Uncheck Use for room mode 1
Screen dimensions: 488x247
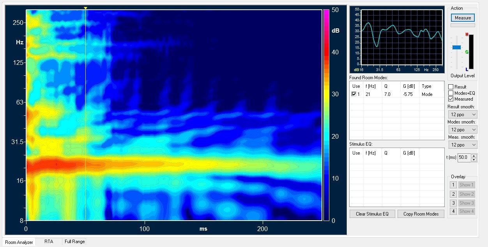(x=354, y=94)
